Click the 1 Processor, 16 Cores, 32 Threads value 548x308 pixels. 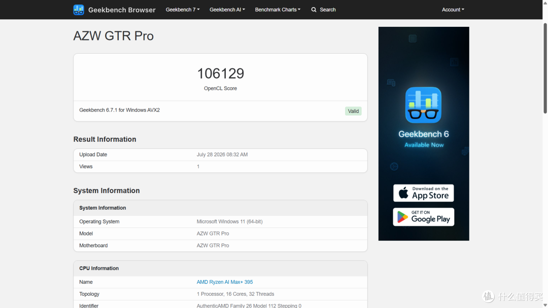coord(235,294)
